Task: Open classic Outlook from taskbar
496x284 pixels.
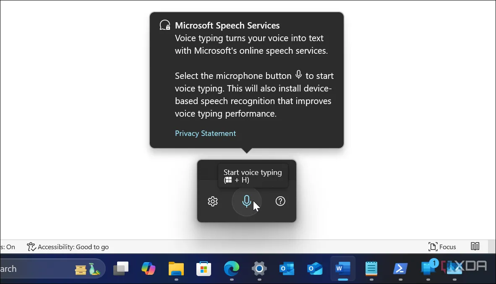Action: 287,269
